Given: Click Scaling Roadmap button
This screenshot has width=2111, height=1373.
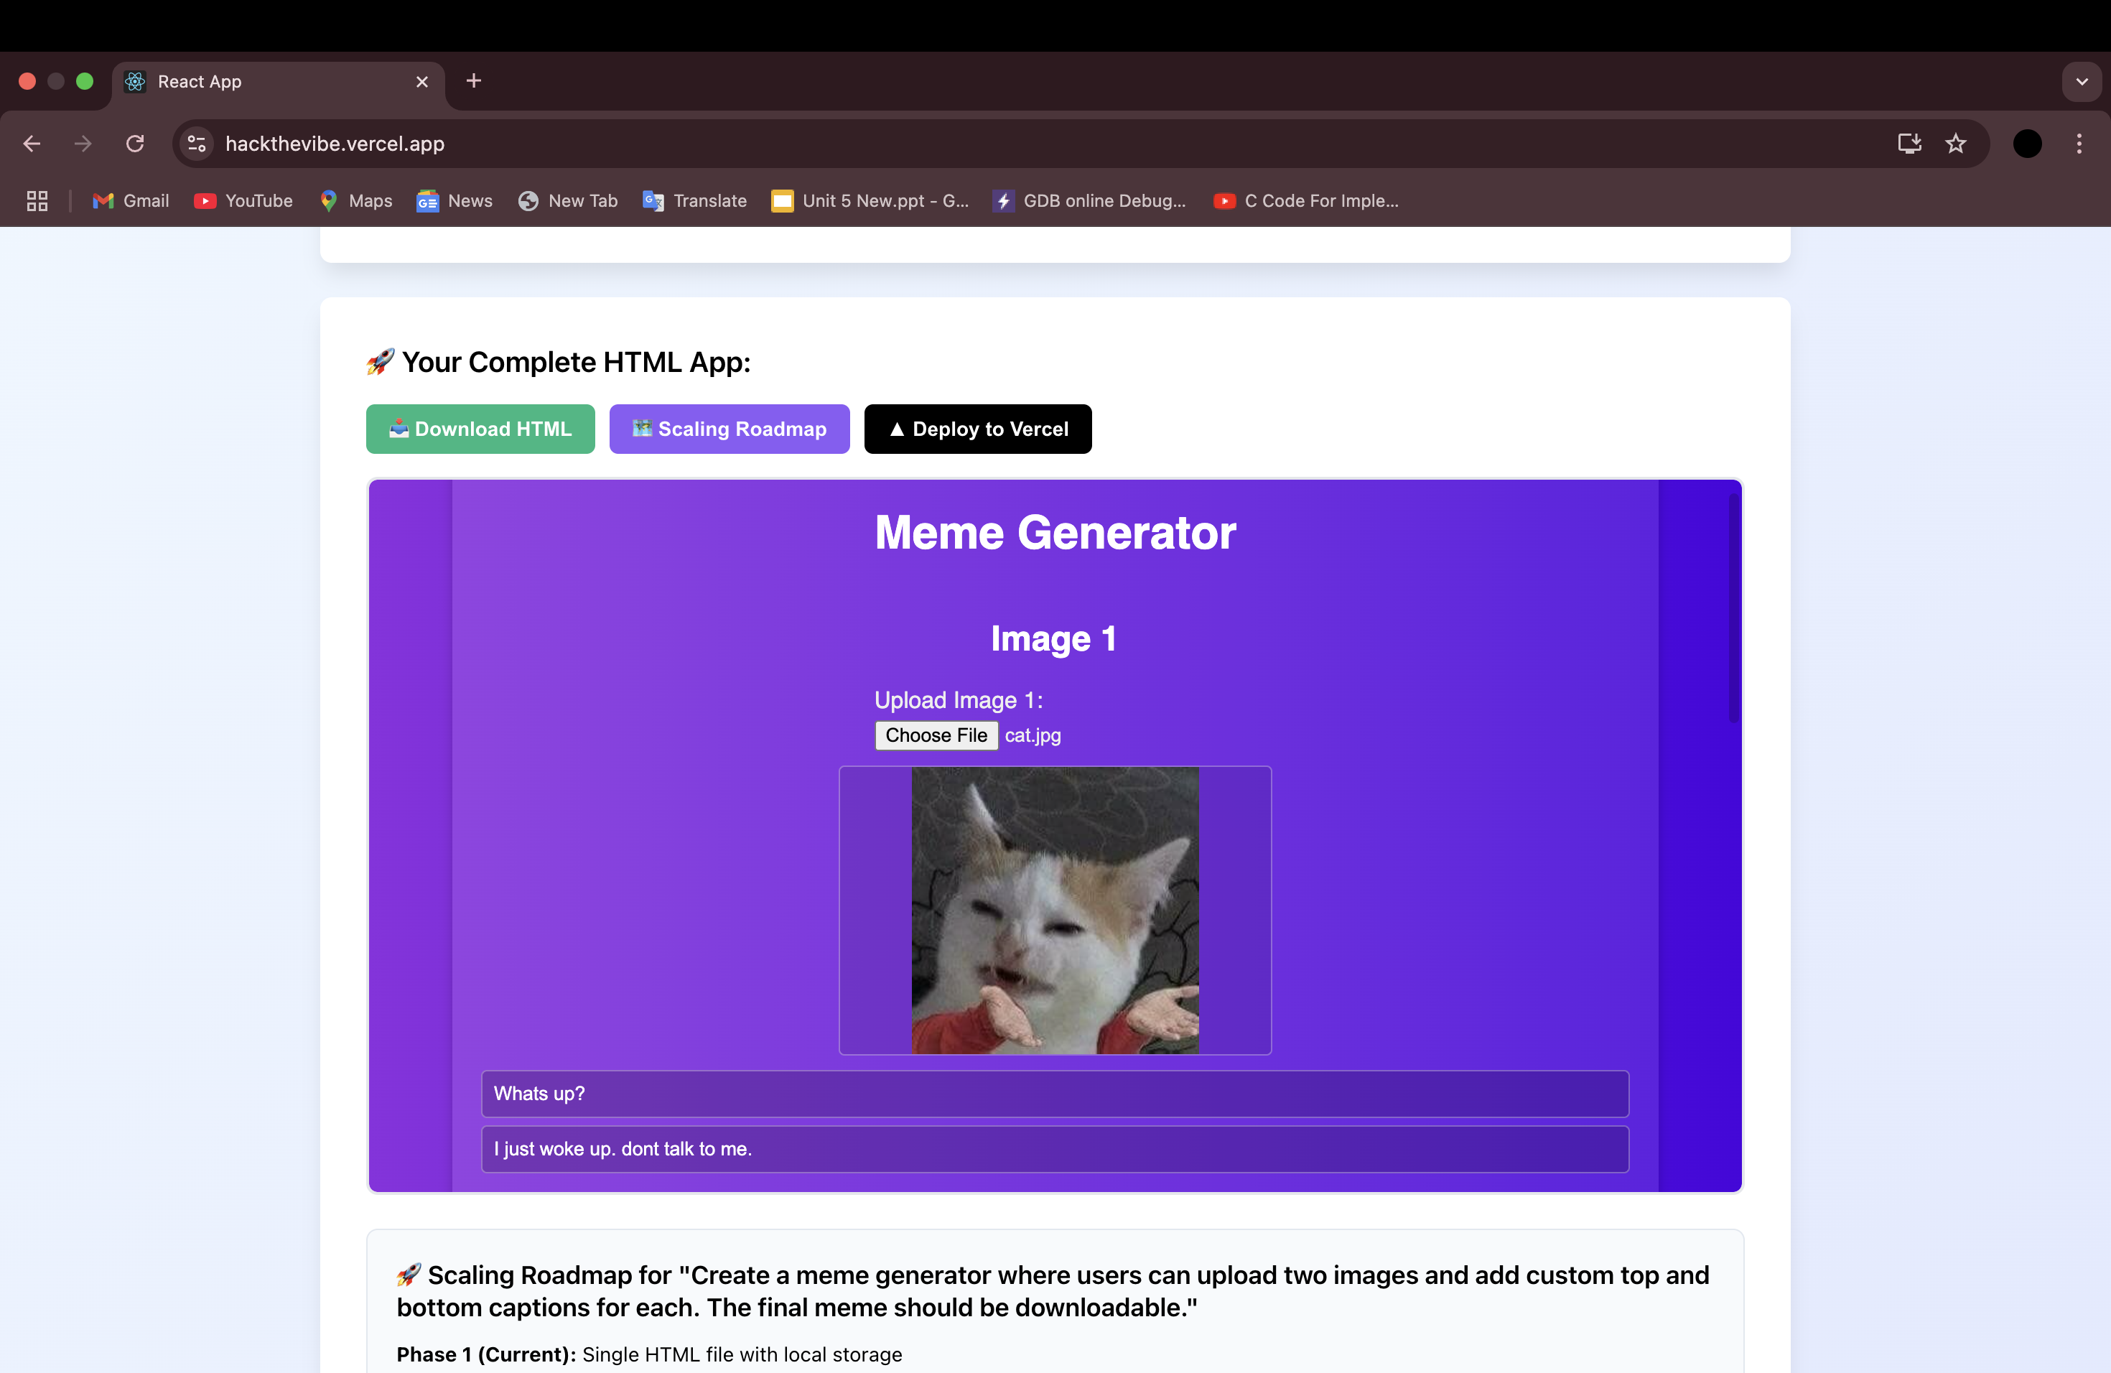Looking at the screenshot, I should (729, 429).
